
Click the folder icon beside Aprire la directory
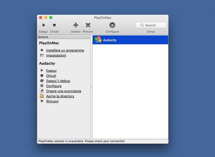pyautogui.click(x=42, y=96)
